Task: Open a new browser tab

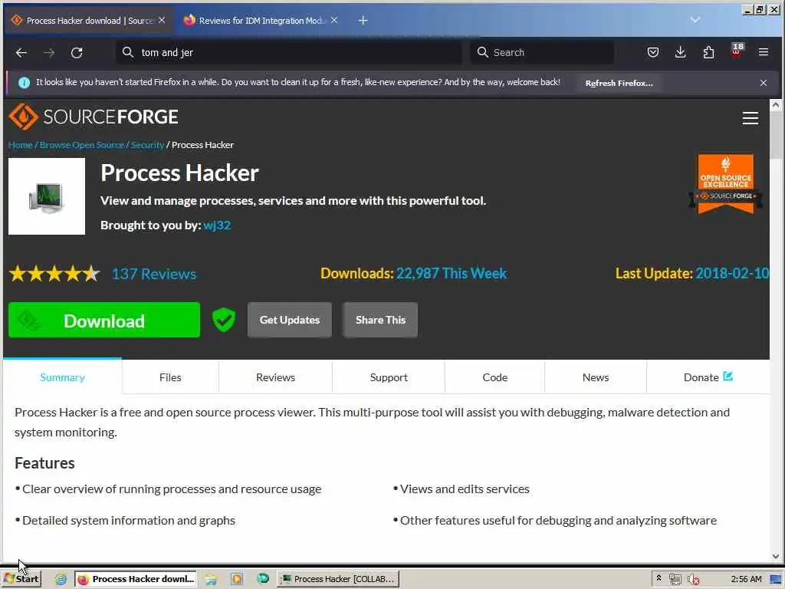Action: [x=363, y=21]
